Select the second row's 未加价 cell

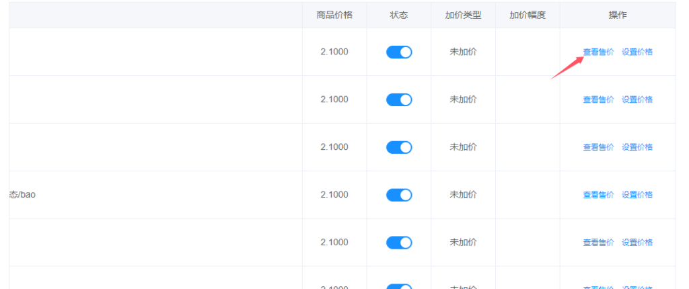pos(463,99)
